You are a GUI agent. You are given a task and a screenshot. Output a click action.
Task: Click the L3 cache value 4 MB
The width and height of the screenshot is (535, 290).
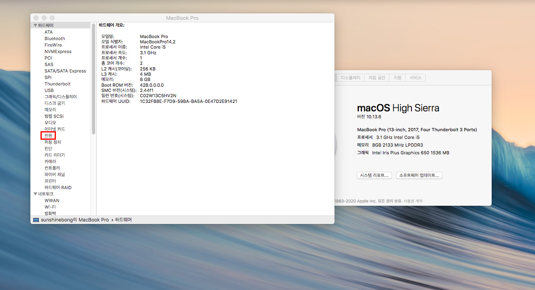point(145,74)
